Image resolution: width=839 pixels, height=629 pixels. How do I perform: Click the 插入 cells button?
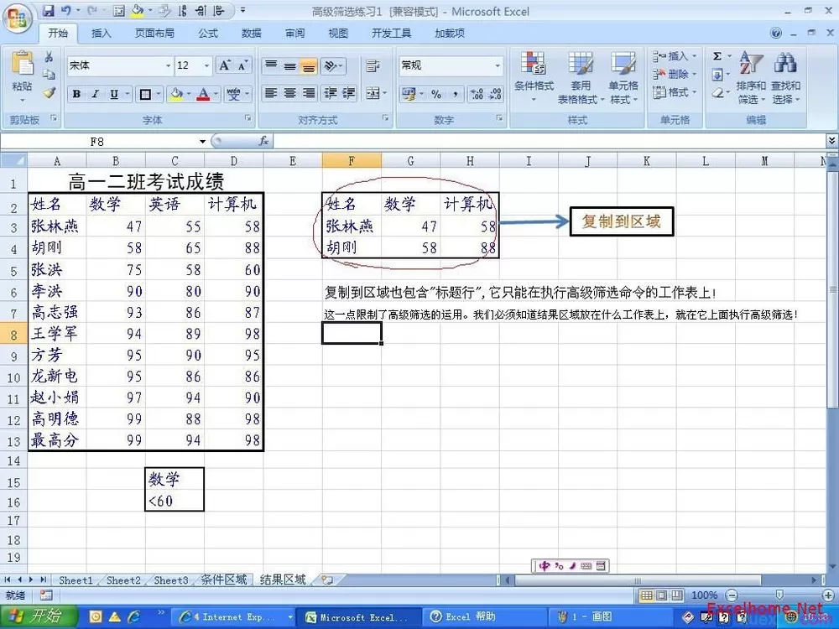coord(675,56)
